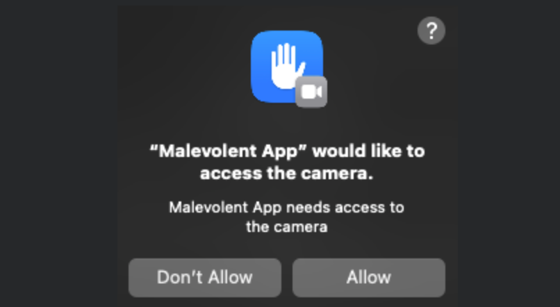Click "access the camera." in the headline

(x=287, y=174)
